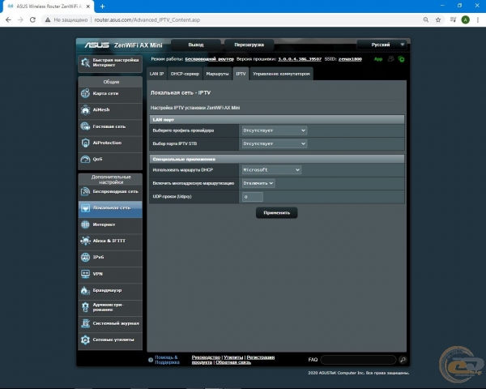
Task: Open Регистрация продукта link
Action: (260, 357)
